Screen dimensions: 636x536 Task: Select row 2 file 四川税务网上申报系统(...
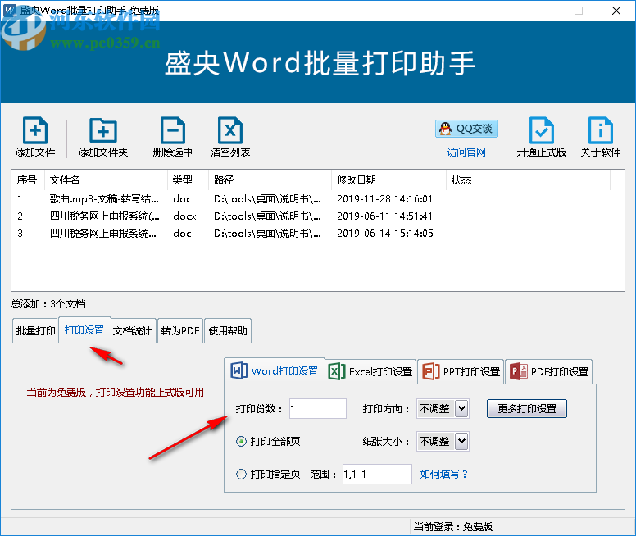pos(105,216)
